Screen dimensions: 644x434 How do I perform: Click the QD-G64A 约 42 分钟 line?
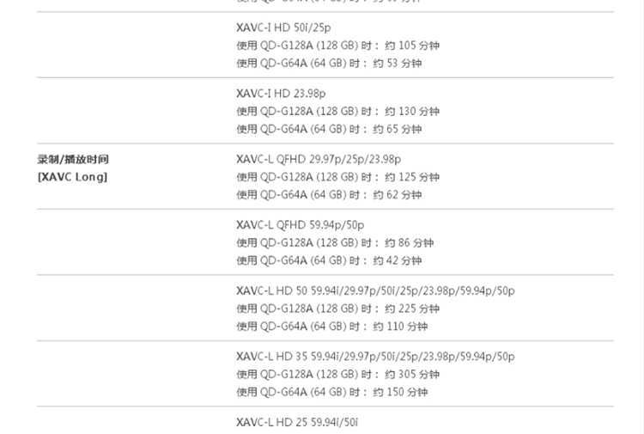coord(329,260)
